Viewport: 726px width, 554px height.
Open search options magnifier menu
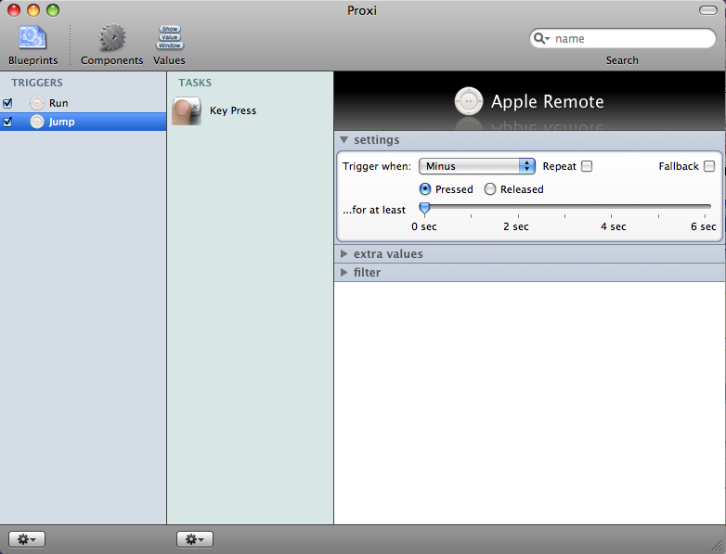tap(541, 38)
